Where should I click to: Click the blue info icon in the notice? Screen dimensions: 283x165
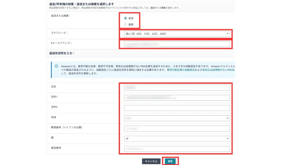[x=56, y=66]
